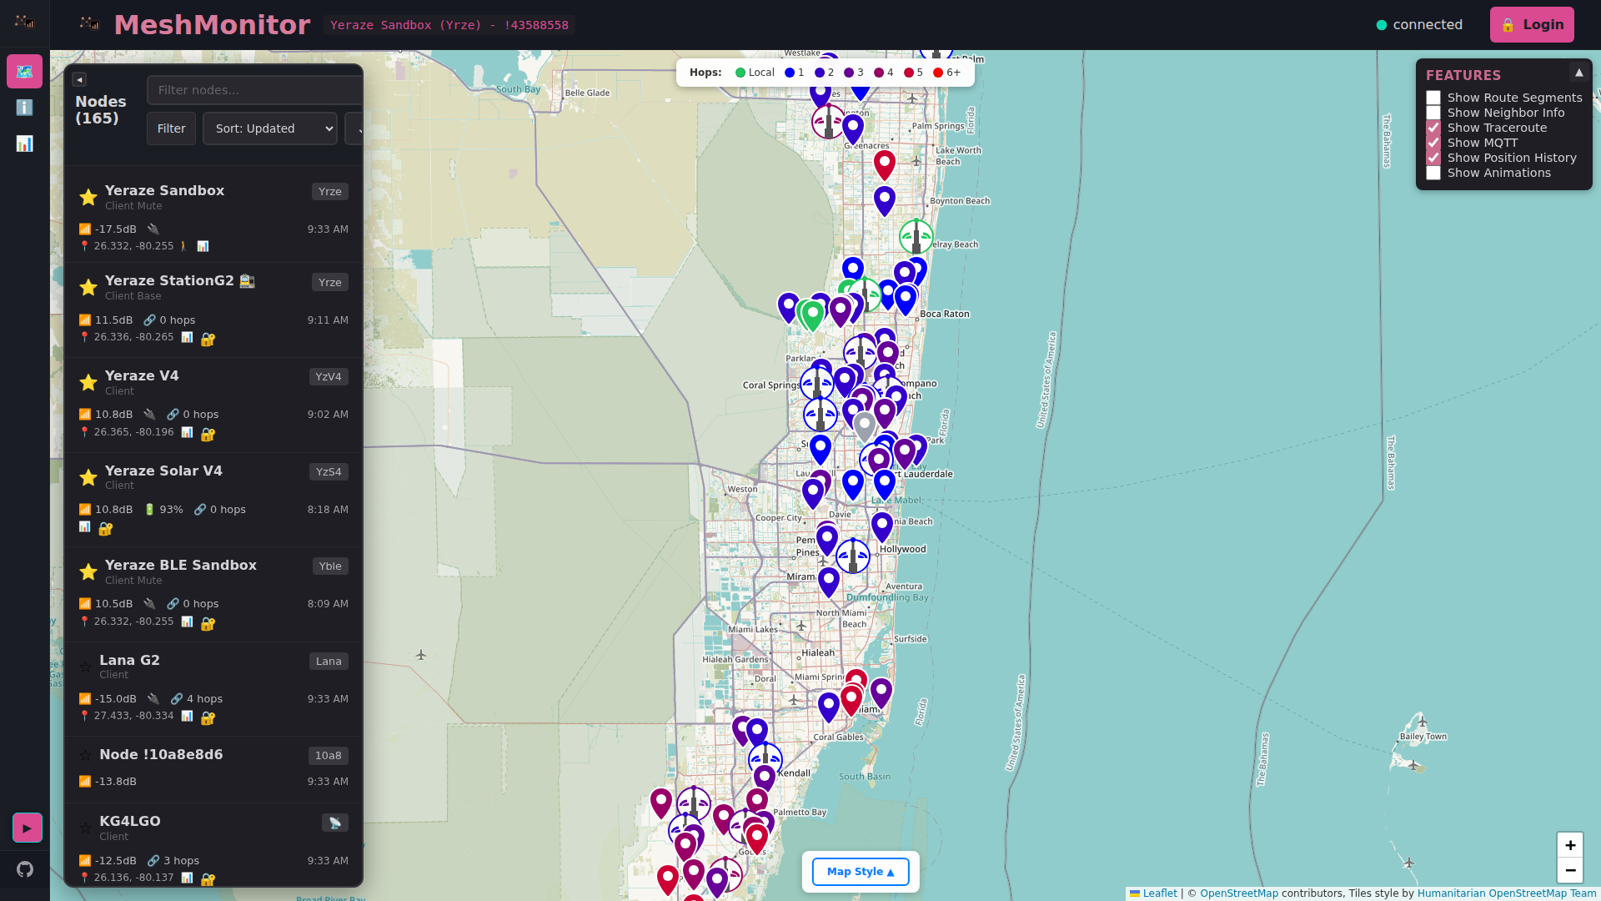Click the Filter nodes search field

coord(254,90)
